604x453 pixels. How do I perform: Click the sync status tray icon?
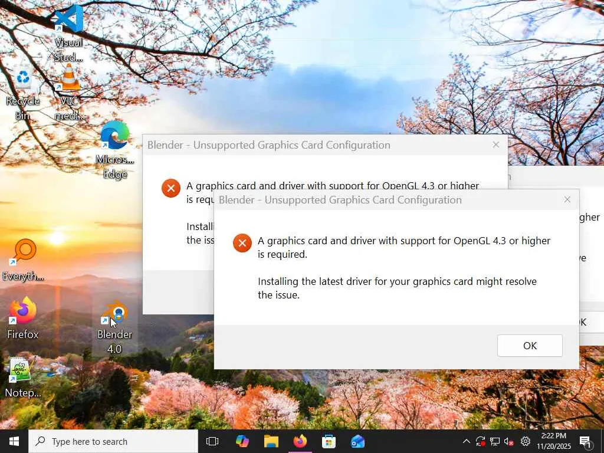(480, 441)
